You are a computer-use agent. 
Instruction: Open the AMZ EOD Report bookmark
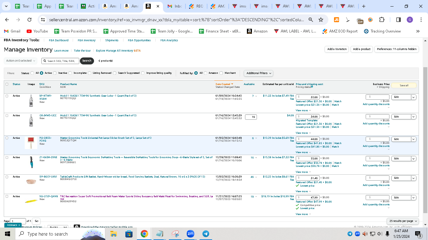340,31
